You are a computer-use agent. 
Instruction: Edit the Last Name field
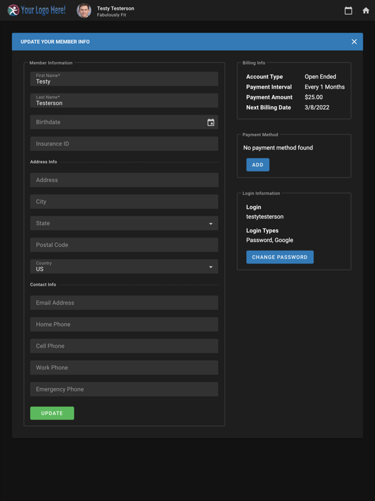pyautogui.click(x=124, y=100)
